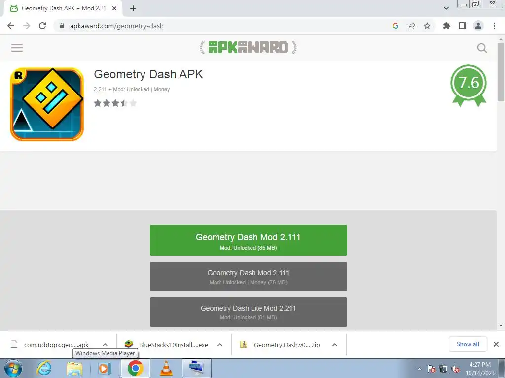Open the site search magnifier
Image resolution: width=505 pixels, height=378 pixels.
[482, 48]
